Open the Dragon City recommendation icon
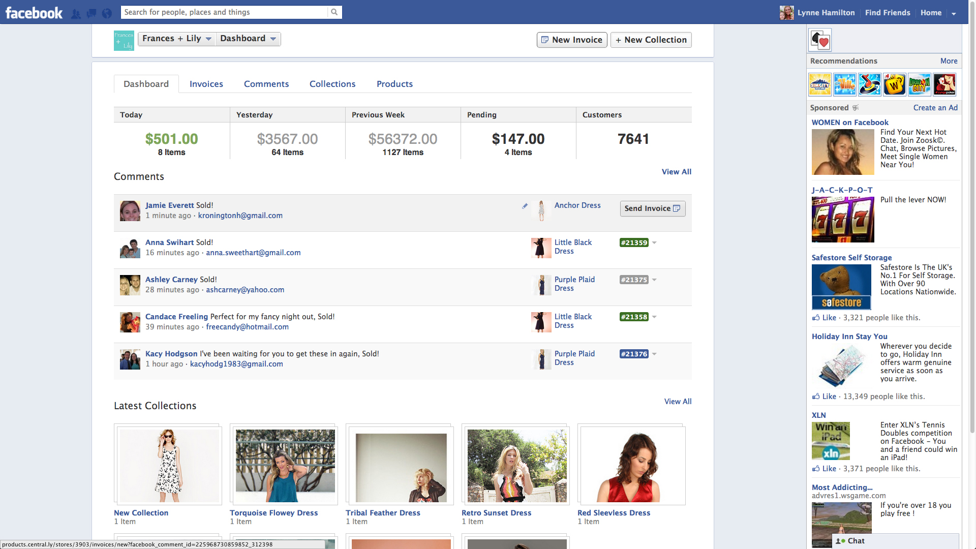The width and height of the screenshot is (976, 549). click(x=920, y=85)
